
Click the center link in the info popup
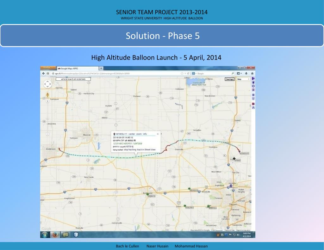pyautogui.click(x=132, y=134)
